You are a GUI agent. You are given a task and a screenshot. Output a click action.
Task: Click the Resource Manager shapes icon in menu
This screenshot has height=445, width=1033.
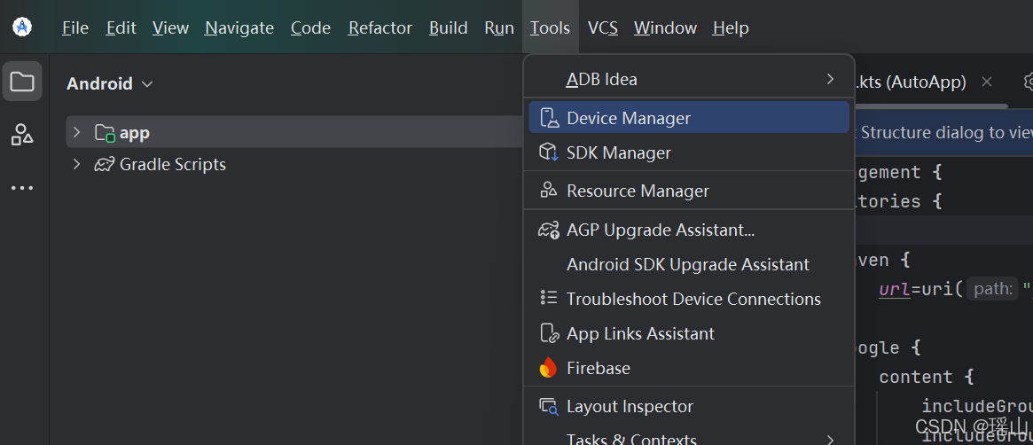[x=549, y=191]
